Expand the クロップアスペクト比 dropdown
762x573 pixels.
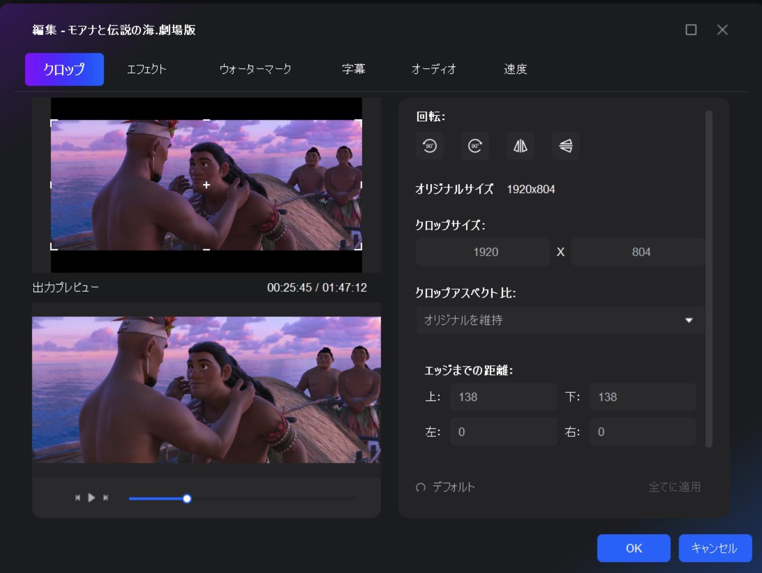click(560, 320)
